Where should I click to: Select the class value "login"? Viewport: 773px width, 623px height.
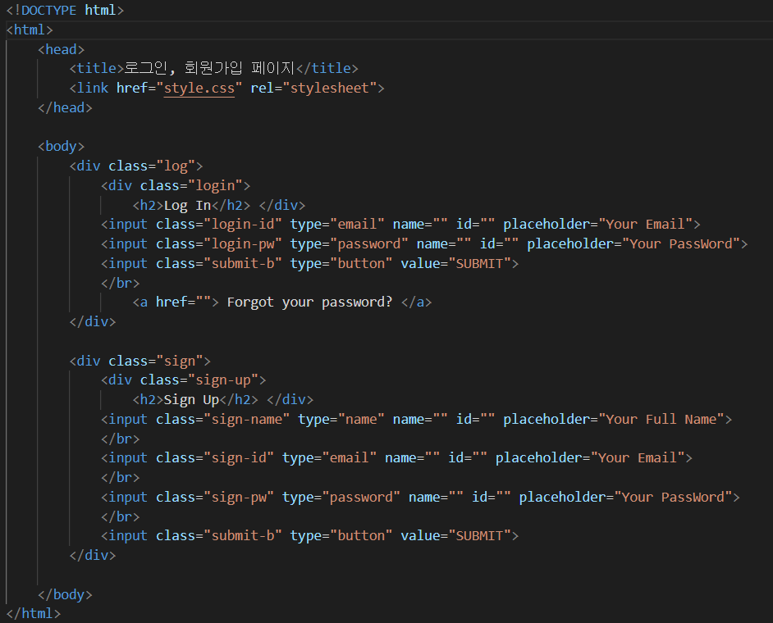point(215,185)
